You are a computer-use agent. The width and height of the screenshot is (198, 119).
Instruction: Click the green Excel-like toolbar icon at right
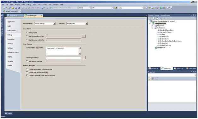(161, 8)
